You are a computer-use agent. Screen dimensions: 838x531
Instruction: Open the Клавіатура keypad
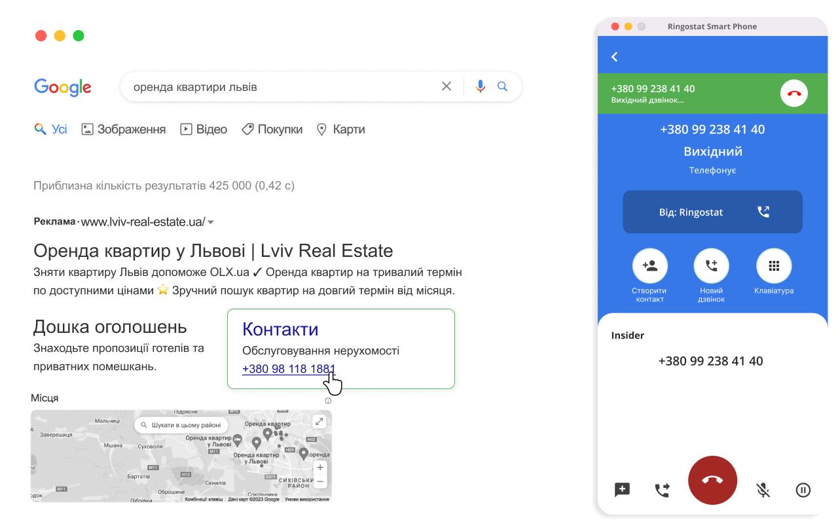774,266
